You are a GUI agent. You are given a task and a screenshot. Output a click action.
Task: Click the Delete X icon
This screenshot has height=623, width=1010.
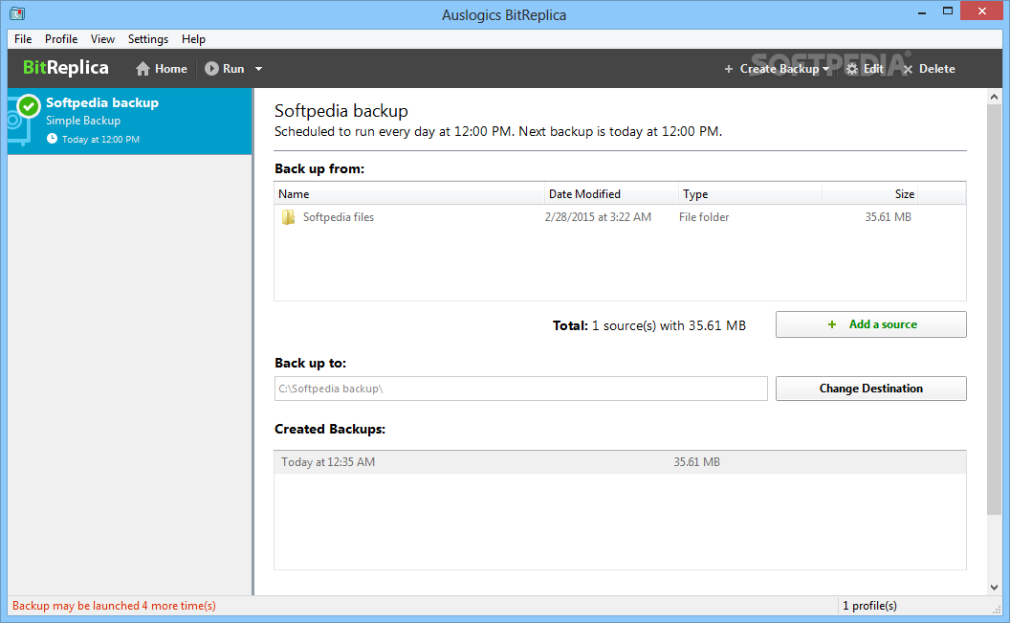(x=908, y=69)
